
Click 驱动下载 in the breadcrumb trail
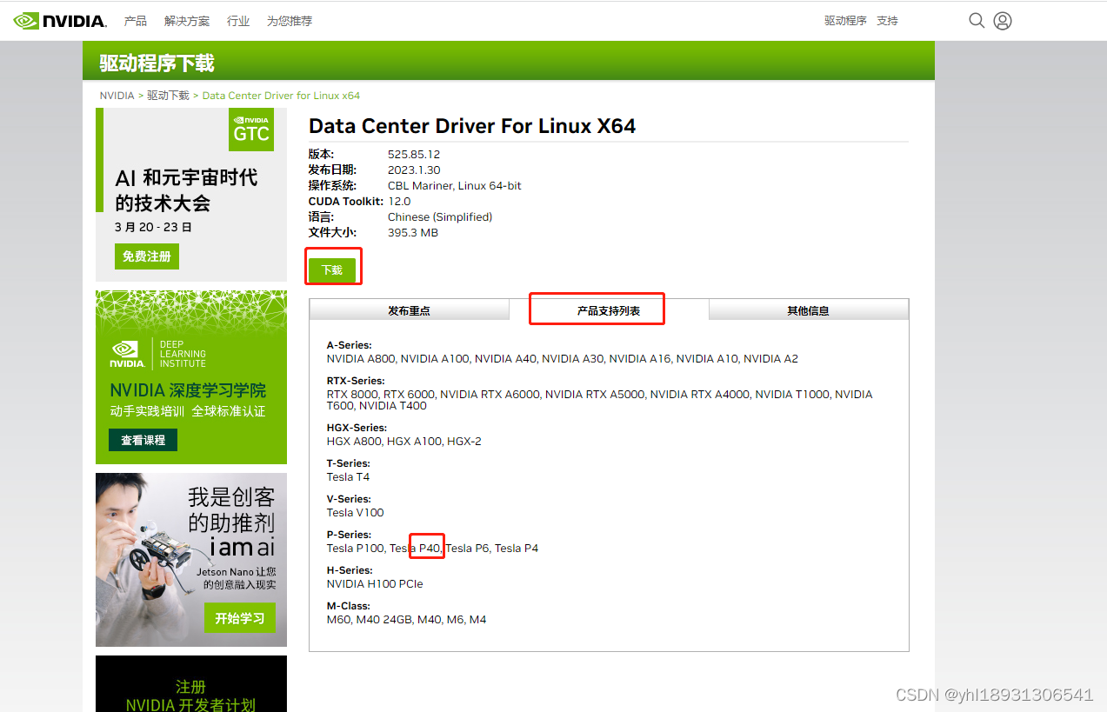(x=167, y=95)
